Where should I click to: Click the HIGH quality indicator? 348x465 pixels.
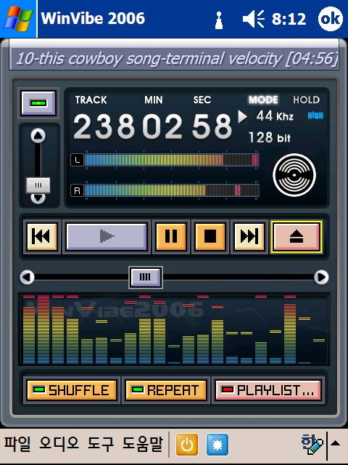tap(315, 116)
